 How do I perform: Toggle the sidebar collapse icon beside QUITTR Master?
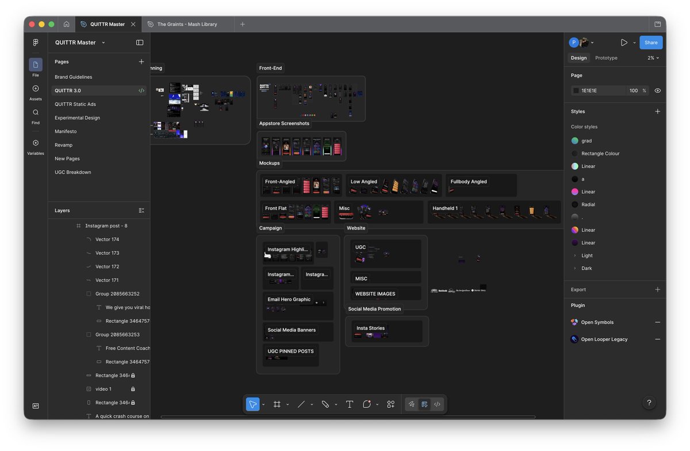[x=140, y=43]
